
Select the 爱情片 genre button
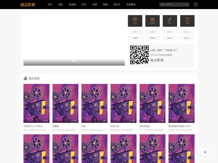coord(136,38)
